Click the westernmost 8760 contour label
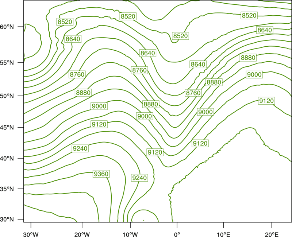The width and height of the screenshot is (292, 237). [77, 75]
